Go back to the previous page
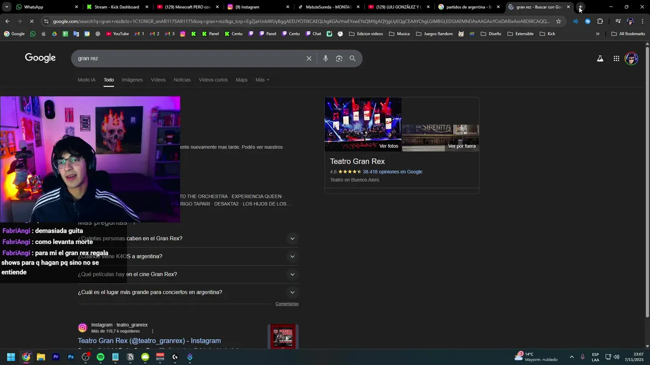This screenshot has width=650, height=365. click(7, 21)
